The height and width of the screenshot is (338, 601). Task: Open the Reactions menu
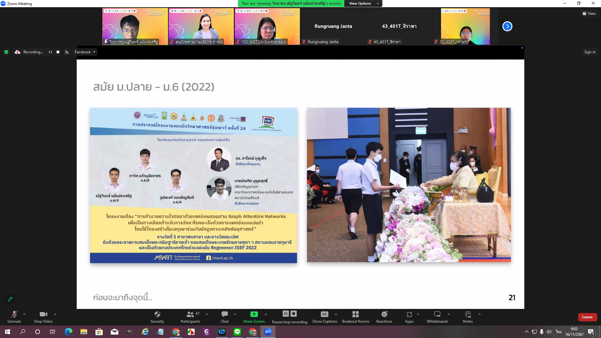(384, 314)
